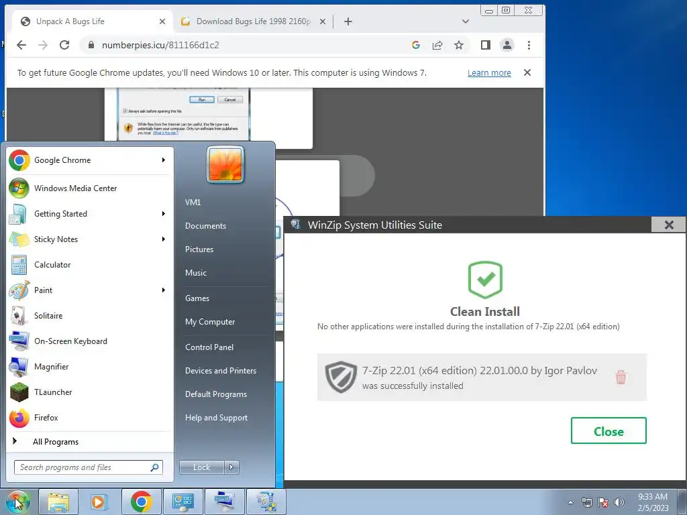Open shutdown options arrow next to Lock
The image size is (687, 515).
point(231,467)
